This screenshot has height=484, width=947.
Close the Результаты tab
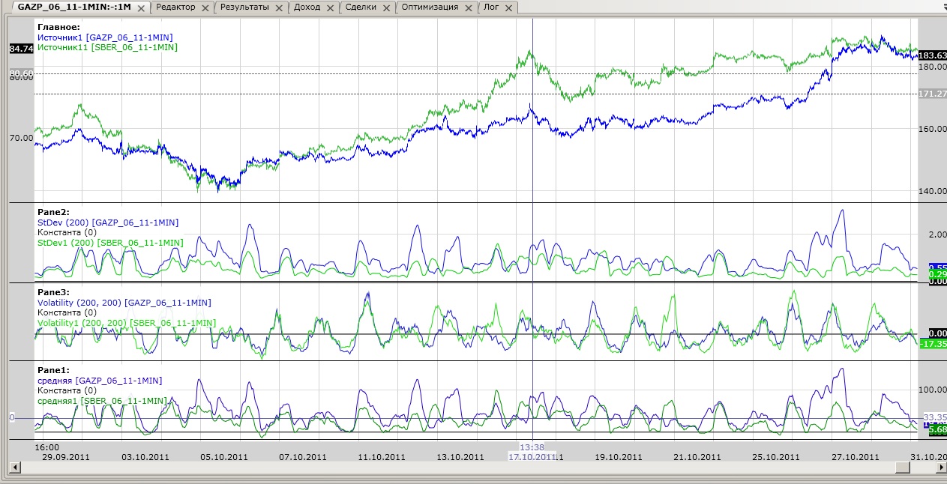pyautogui.click(x=279, y=7)
